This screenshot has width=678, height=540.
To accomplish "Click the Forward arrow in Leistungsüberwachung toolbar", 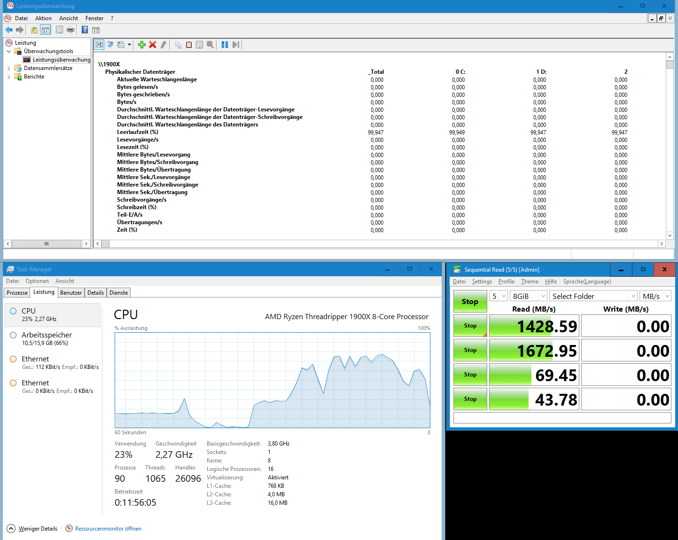I will 20,30.
